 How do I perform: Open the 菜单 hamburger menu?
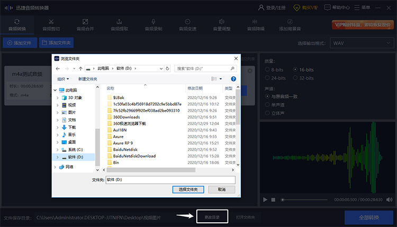point(362,7)
